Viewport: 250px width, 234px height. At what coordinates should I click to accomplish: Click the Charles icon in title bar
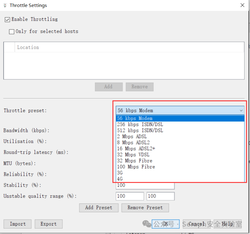(x=5, y=6)
